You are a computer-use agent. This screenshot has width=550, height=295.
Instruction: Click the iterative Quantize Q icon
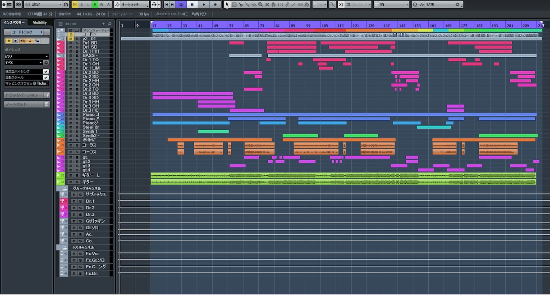click(x=415, y=4)
